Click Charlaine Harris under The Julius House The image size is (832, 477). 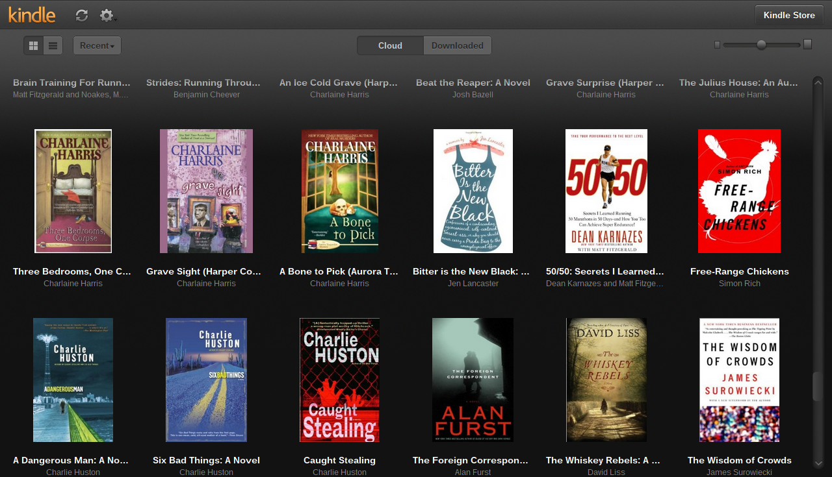point(740,95)
